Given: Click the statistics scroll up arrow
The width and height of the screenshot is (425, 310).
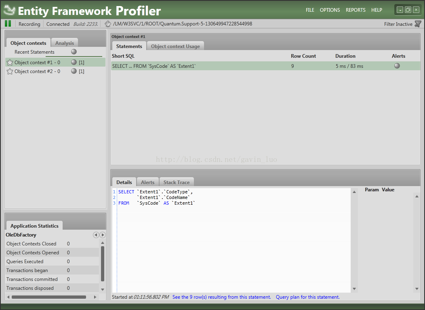Looking at the screenshot, I should click(x=103, y=243).
